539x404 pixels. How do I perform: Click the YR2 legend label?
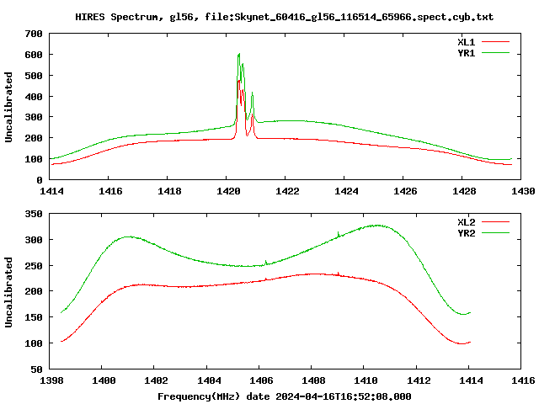466,233
